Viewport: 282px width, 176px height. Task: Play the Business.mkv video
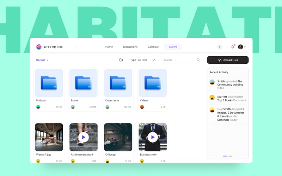click(x=153, y=137)
